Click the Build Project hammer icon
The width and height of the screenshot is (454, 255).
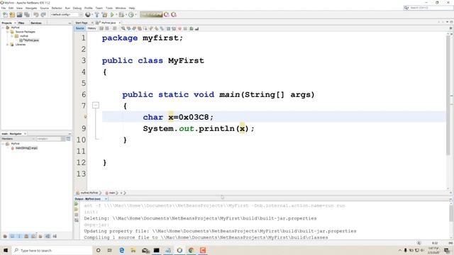coord(97,14)
